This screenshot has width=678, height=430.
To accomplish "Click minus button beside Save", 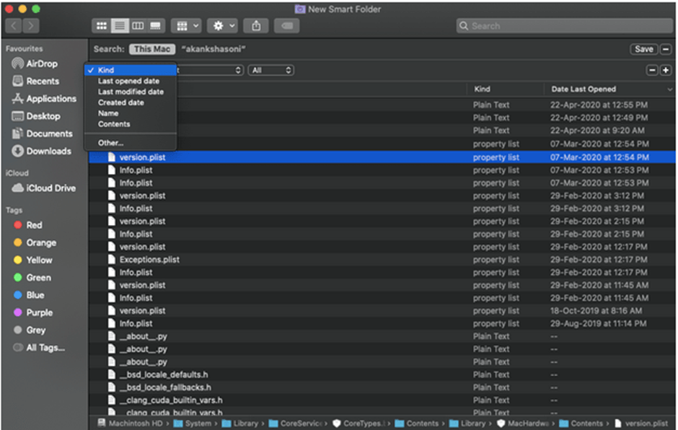I will click(666, 49).
